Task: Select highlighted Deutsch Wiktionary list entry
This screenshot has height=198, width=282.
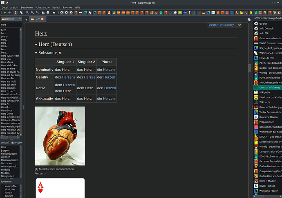Action: (268, 88)
